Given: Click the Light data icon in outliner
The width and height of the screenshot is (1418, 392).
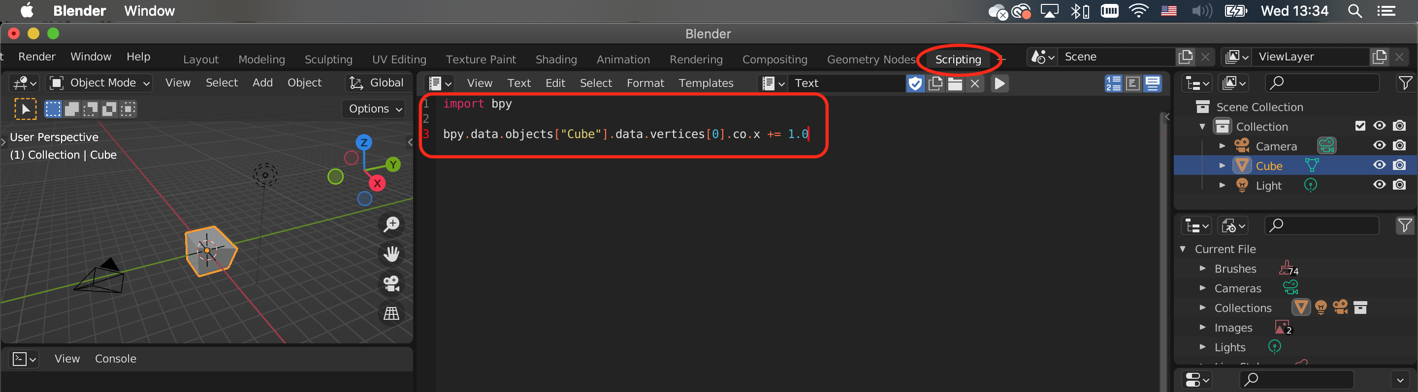Looking at the screenshot, I should [1311, 185].
